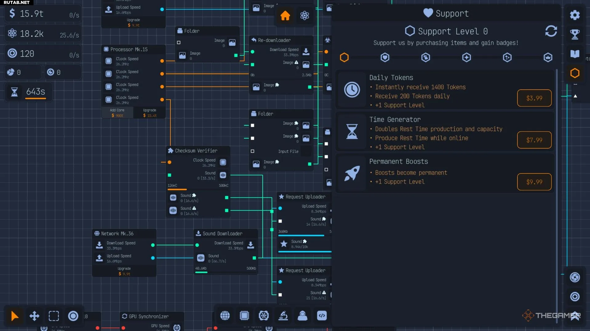590x331 pixels.
Task: Open the settings gear in right sidebar
Action: [575, 15]
